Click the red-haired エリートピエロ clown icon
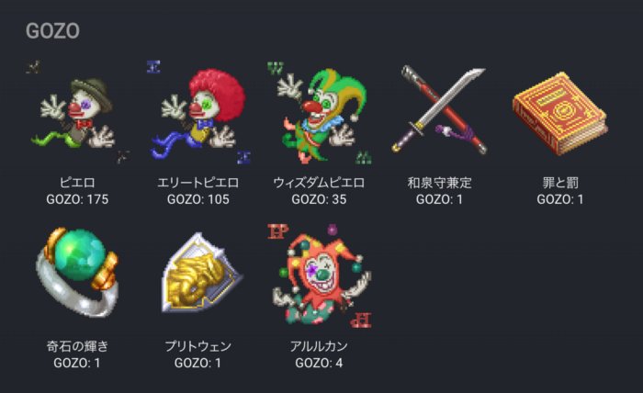This screenshot has width=643, height=393. tap(198, 113)
